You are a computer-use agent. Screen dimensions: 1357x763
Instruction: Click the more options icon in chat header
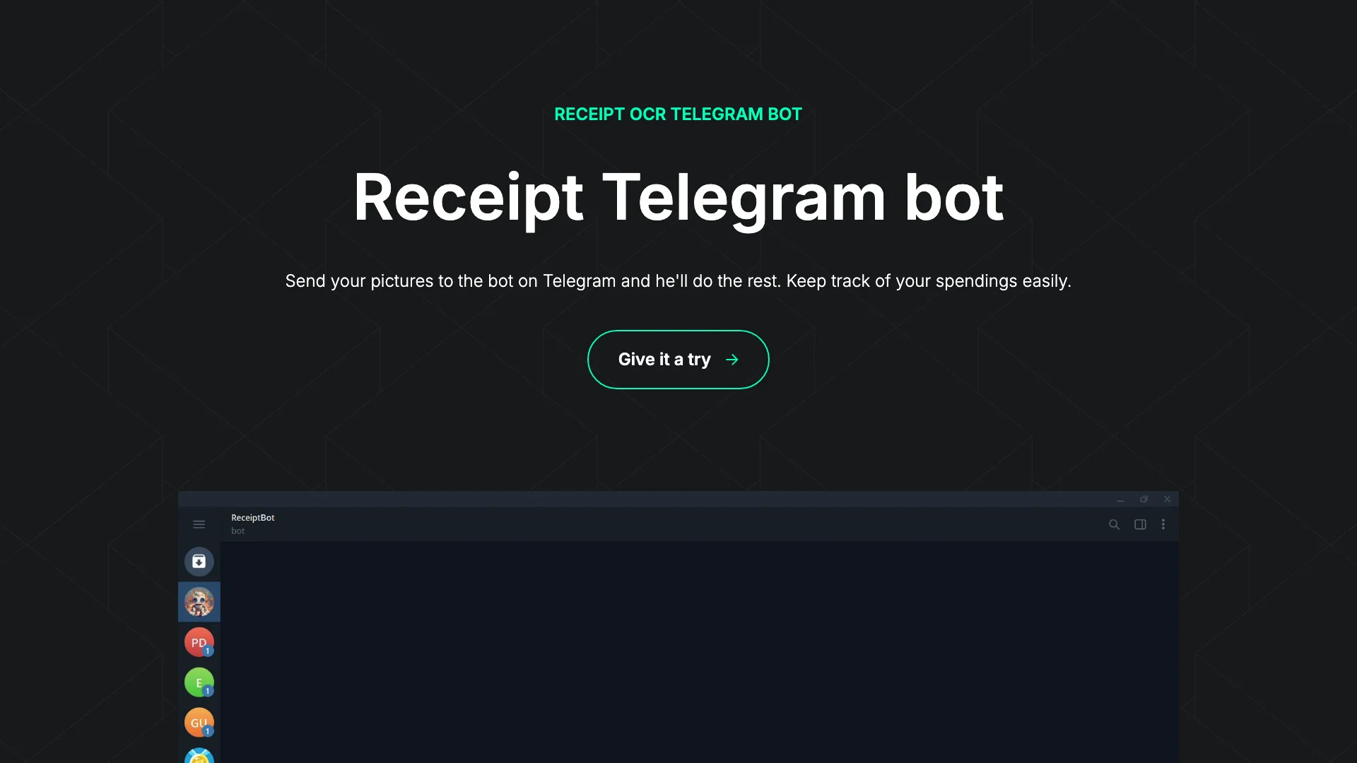(1163, 524)
